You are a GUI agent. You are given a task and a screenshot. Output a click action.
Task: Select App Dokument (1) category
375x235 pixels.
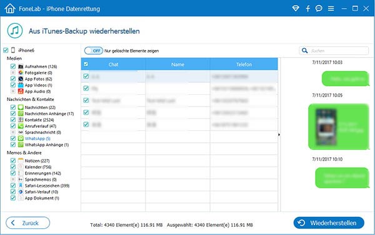tap(42, 198)
